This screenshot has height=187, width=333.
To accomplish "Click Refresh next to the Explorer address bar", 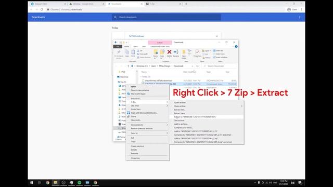I will coord(197,66).
